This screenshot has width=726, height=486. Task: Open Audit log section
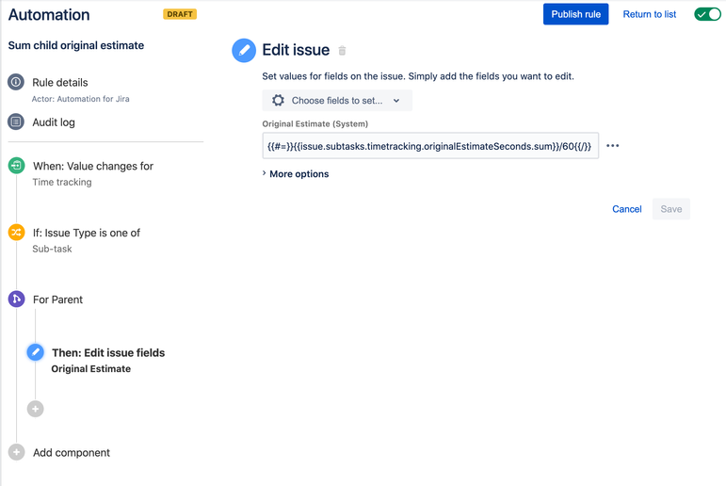click(54, 122)
